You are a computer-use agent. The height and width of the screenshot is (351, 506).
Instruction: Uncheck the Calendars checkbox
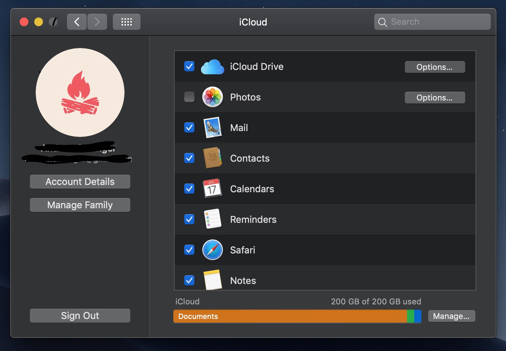[189, 189]
